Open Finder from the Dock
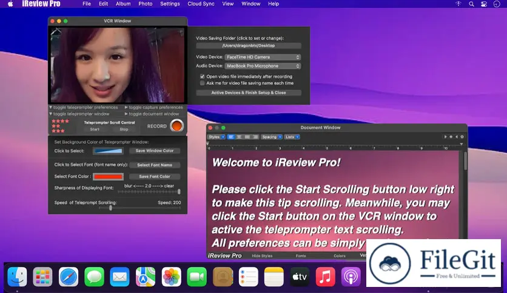The image size is (507, 293). 17,277
